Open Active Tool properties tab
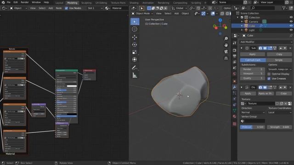 234,43
